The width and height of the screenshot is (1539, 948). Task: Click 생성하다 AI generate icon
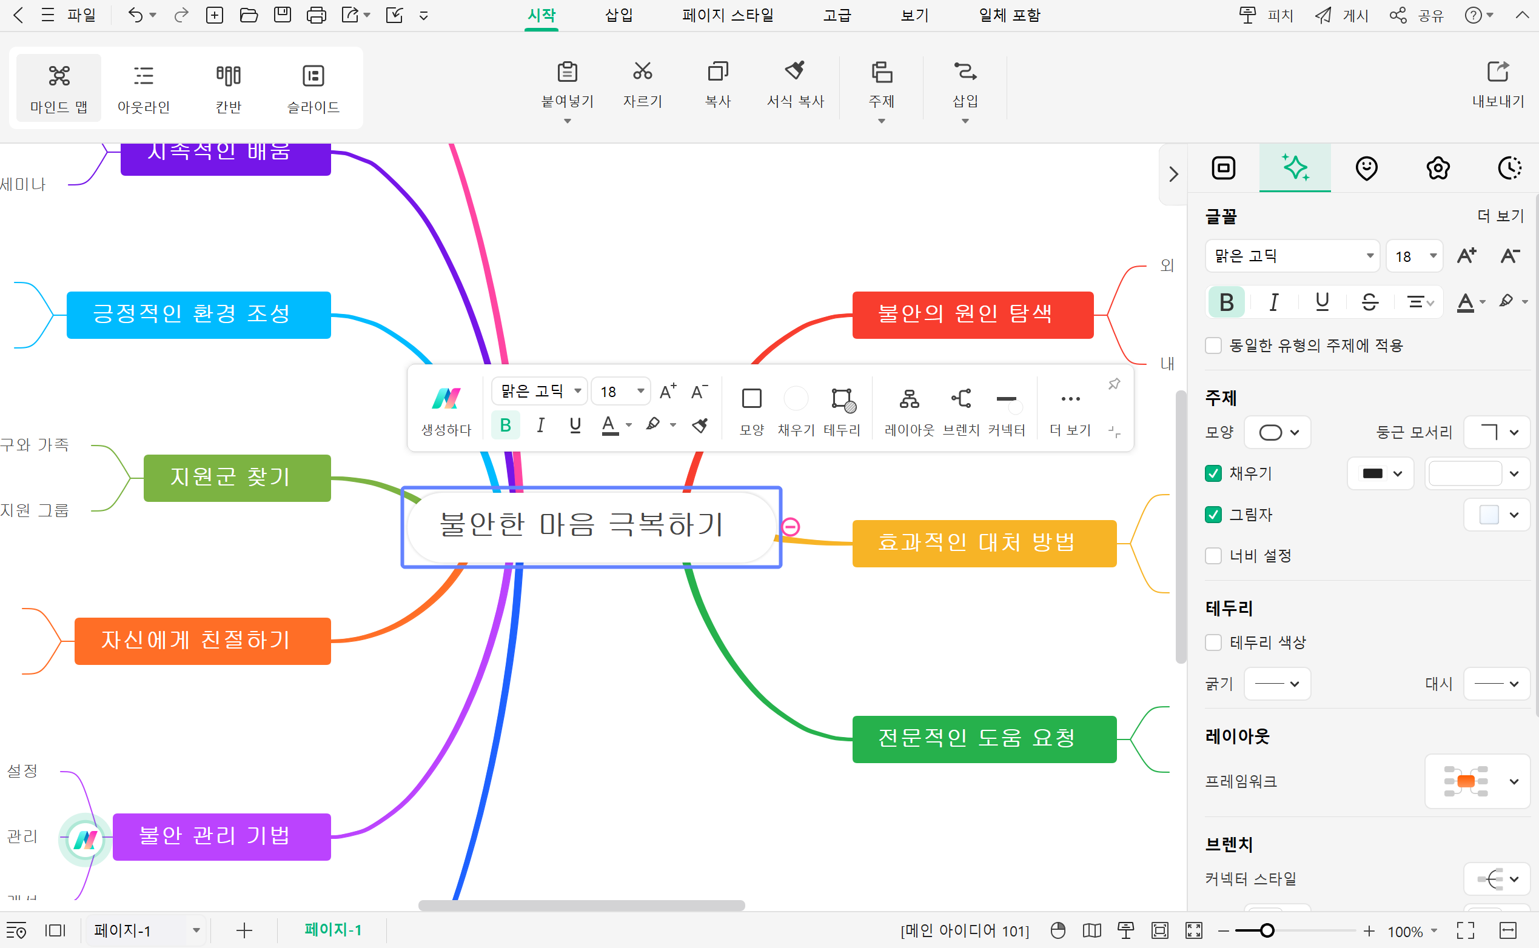click(x=446, y=412)
